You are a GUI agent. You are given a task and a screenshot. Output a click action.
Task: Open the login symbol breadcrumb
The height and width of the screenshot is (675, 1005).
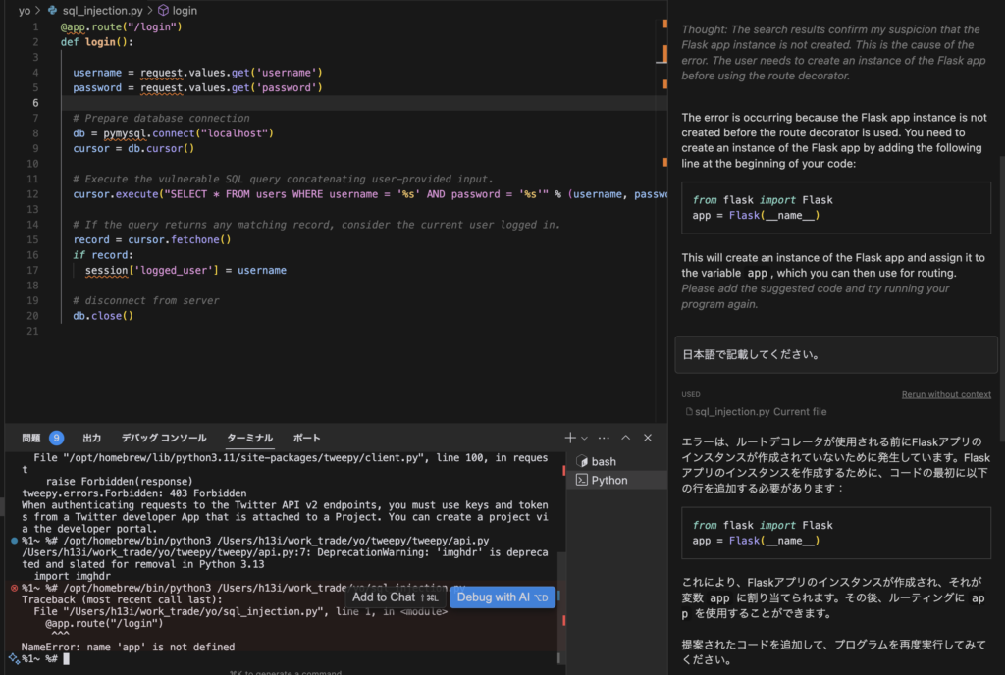point(185,10)
